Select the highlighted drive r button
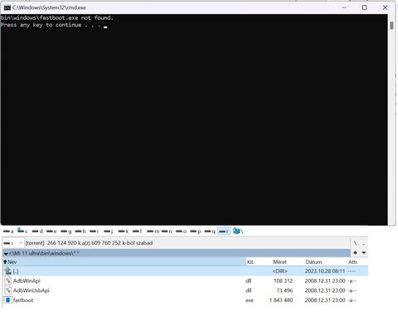 point(224,232)
